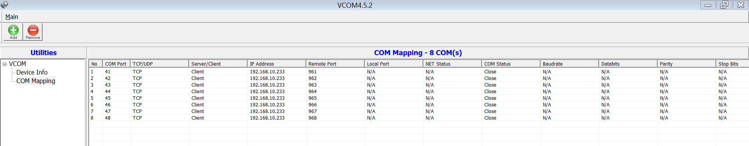
Task: Click Remote Port value 966
Action: pyautogui.click(x=312, y=104)
